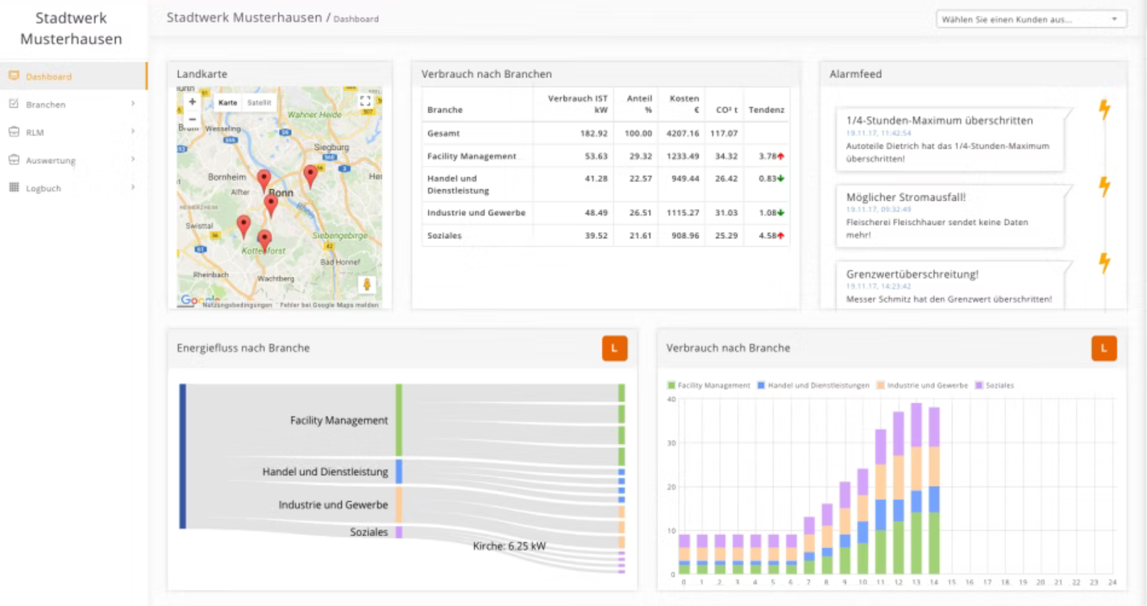Expand the Branchen sidebar menu
Image resolution: width=1147 pixels, height=606 pixels.
46,105
